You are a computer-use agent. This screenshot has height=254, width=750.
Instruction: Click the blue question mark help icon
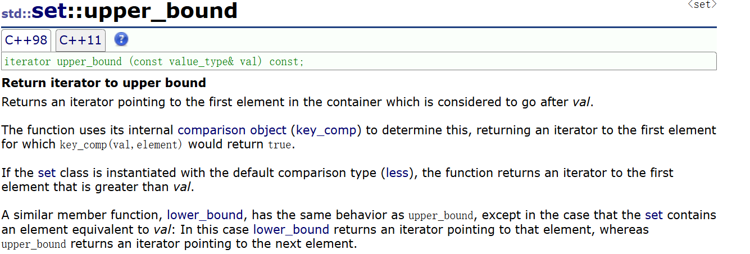coord(121,39)
